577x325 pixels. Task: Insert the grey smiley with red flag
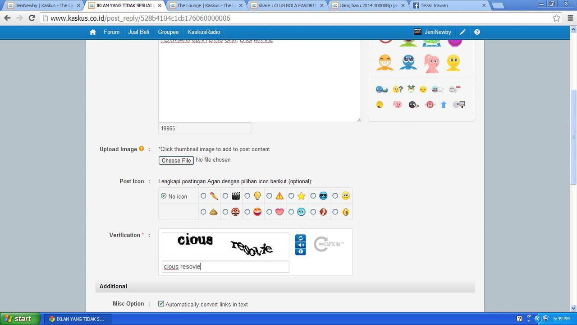click(x=455, y=89)
